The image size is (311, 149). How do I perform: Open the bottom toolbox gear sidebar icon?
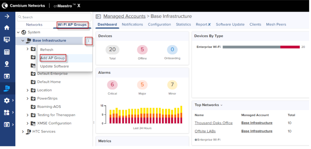(x=7, y=125)
